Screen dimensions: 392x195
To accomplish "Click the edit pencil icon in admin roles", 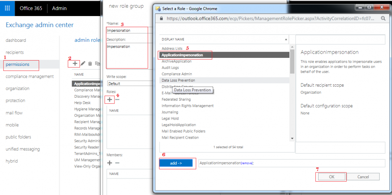I will (x=83, y=64).
